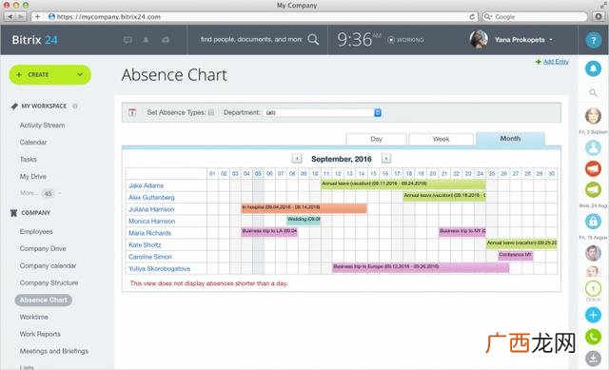This screenshot has width=609, height=370.
Task: Click the blue plus icon in right sidebar
Action: pyautogui.click(x=593, y=315)
